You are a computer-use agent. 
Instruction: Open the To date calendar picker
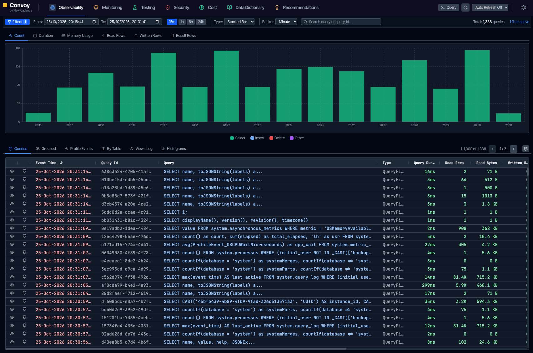157,22
